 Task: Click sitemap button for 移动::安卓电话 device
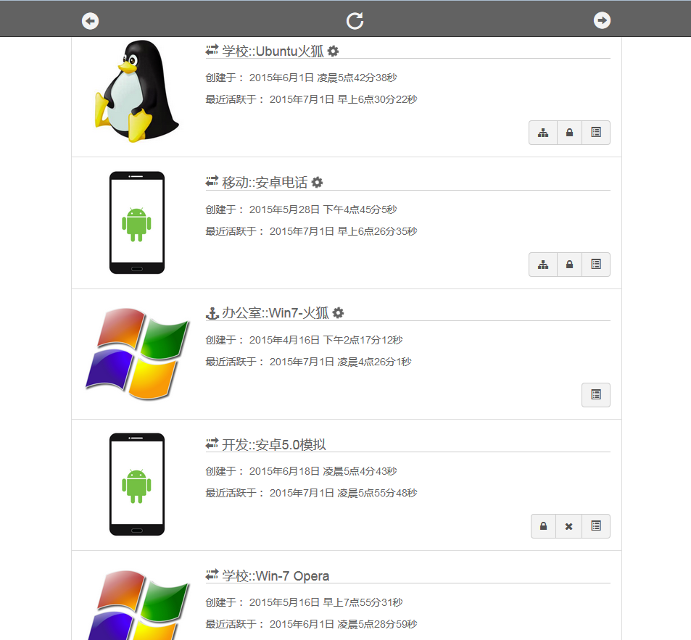[x=543, y=265]
